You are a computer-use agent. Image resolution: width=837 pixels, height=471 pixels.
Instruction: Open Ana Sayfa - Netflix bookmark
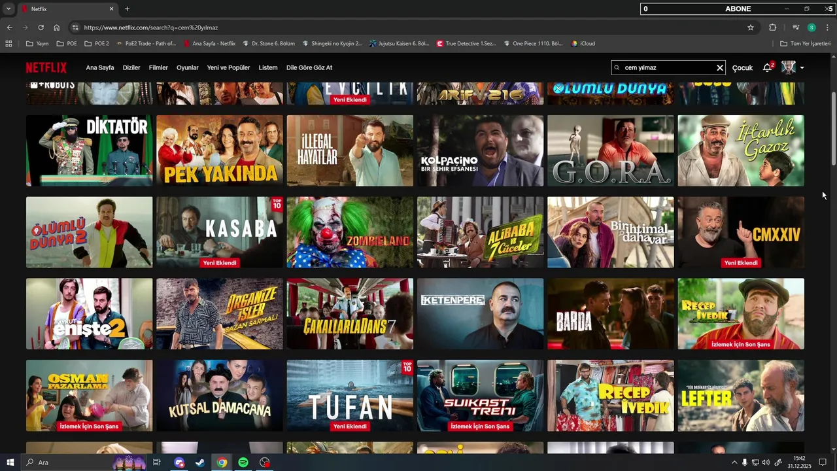point(209,44)
